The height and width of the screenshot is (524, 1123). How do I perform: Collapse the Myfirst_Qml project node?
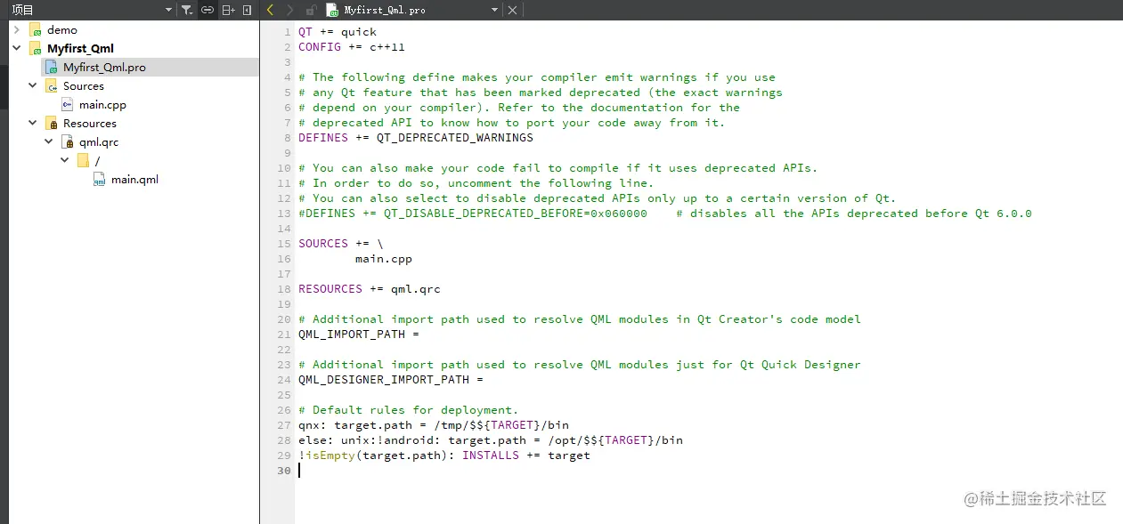17,48
